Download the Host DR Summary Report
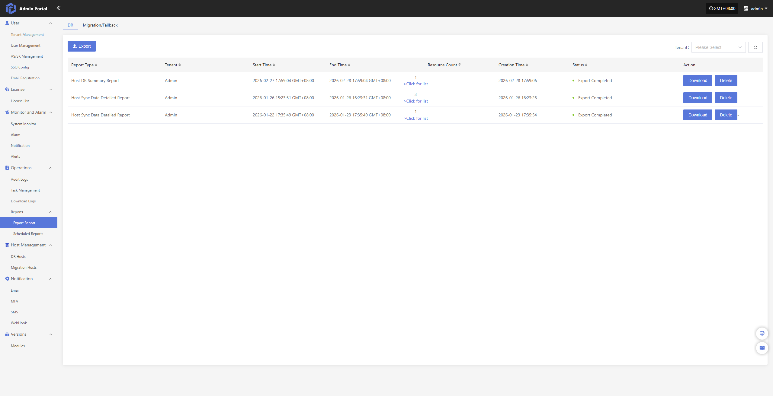This screenshot has height=396, width=773. pos(698,81)
